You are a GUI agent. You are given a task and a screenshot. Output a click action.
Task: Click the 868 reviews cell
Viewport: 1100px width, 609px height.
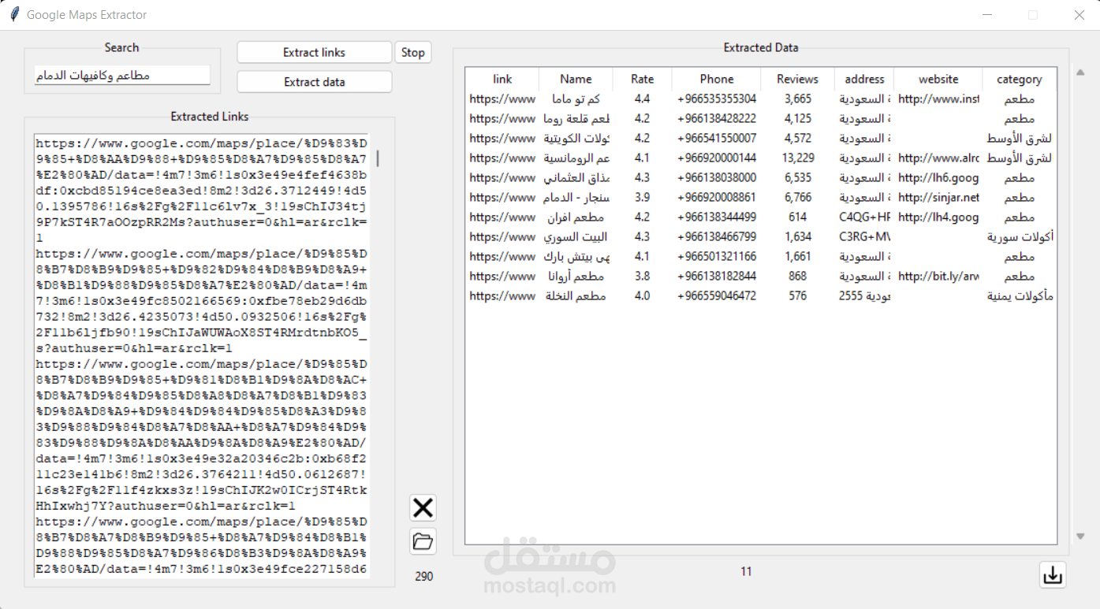(x=798, y=277)
